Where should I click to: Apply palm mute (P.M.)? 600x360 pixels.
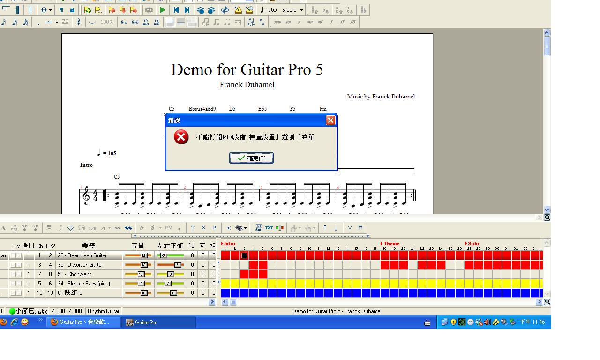169,228
